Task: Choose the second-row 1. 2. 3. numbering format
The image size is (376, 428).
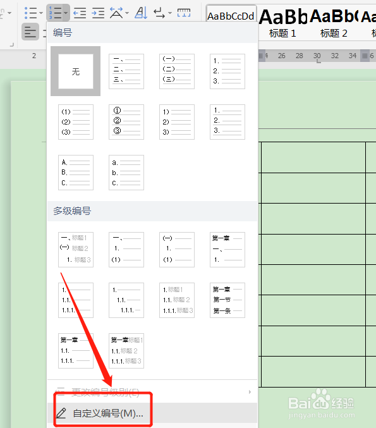Action: [227, 122]
